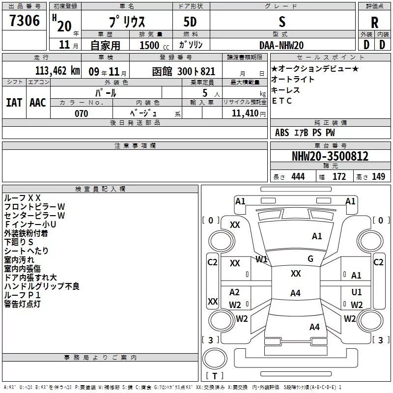Click the damage code legend line at bottom
Viewport: 393px width, 393px height.
point(172,387)
